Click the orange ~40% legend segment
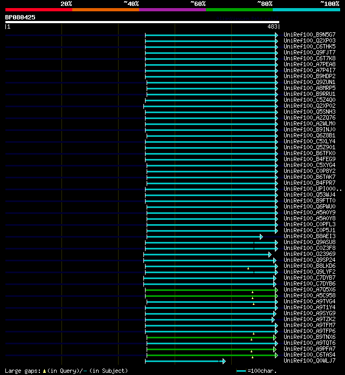The height and width of the screenshot is (375, 345). pos(106,10)
